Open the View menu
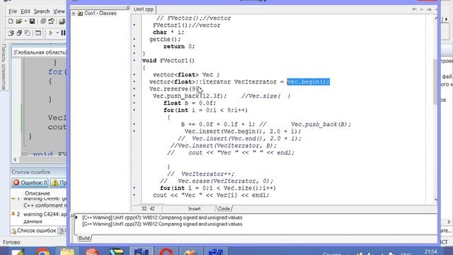The height and width of the screenshot is (255, 453). [59, 11]
